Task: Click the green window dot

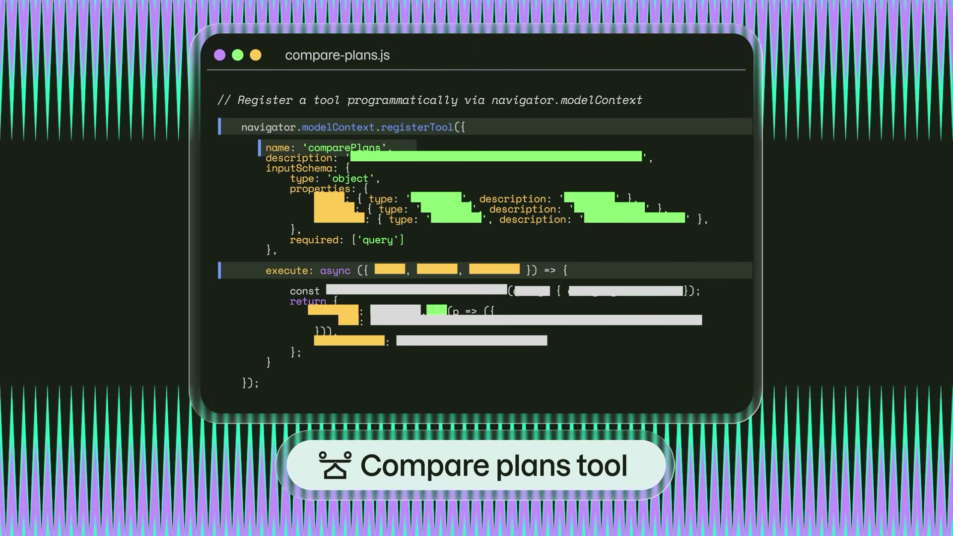Action: [x=238, y=55]
